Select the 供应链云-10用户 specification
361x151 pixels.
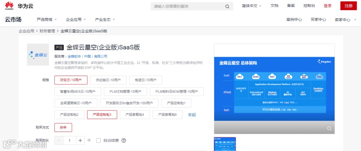(x=108, y=80)
